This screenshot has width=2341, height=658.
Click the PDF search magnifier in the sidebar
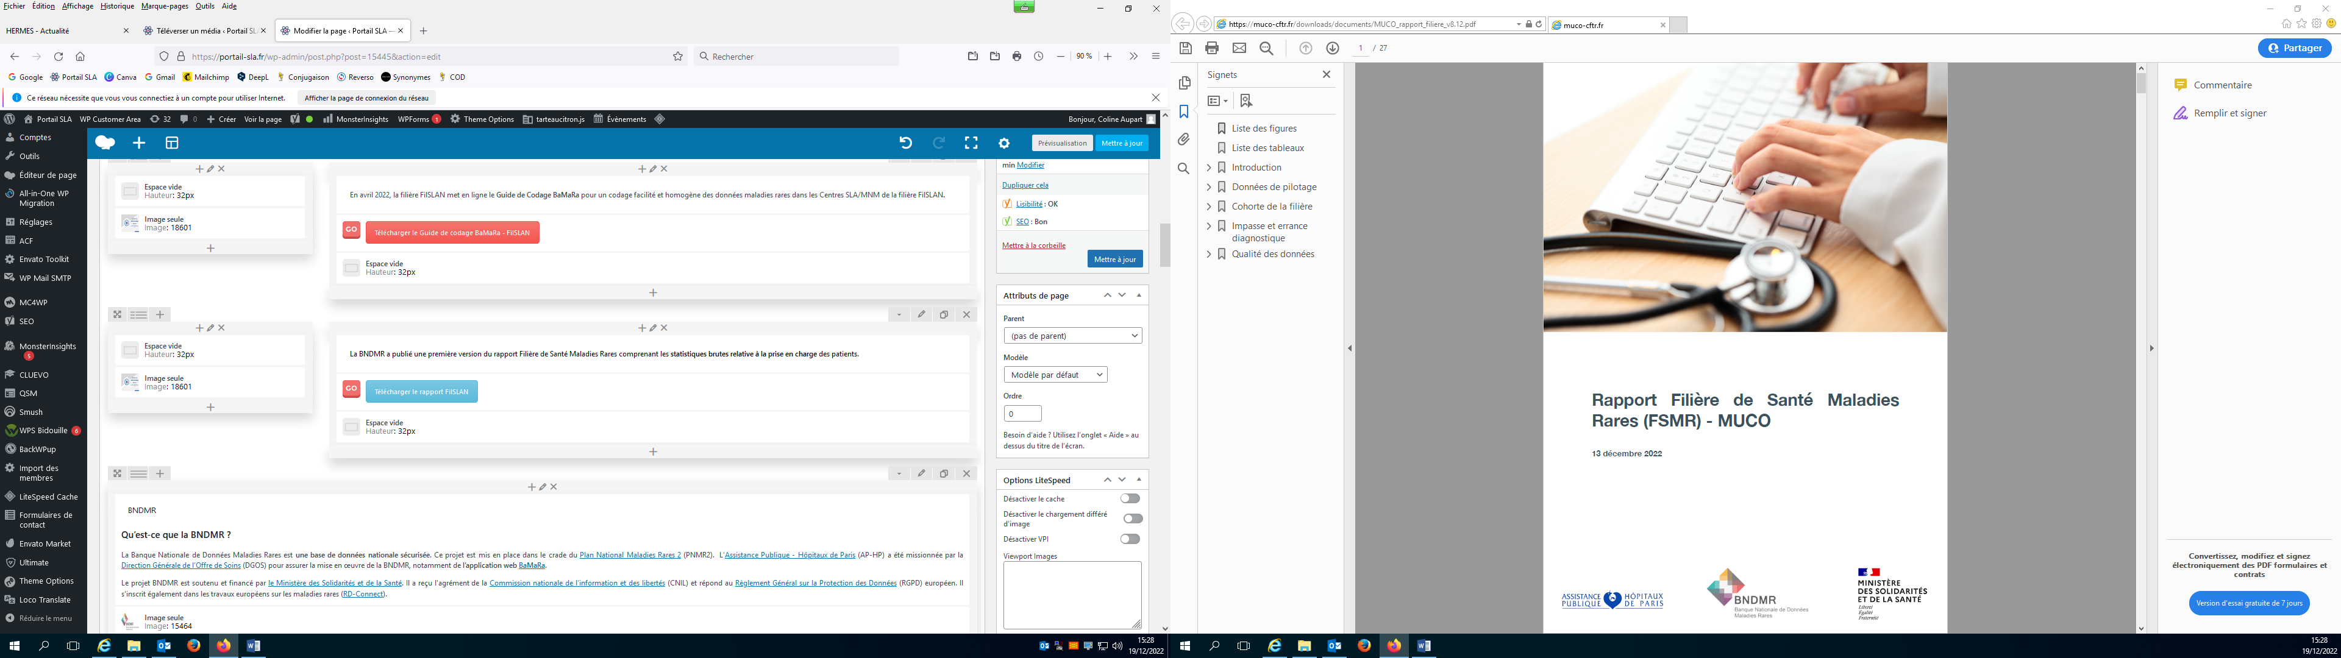[1183, 168]
